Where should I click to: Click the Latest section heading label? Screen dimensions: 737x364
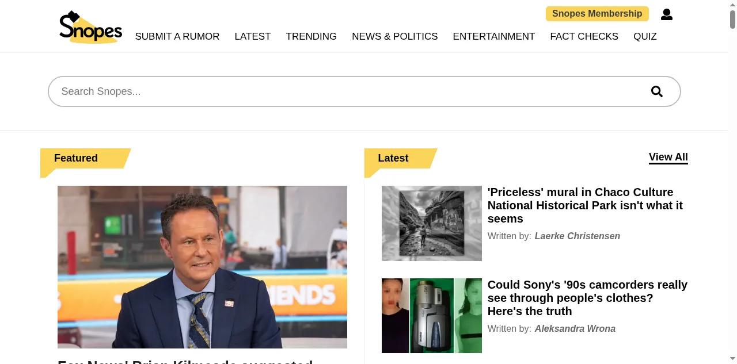point(393,158)
